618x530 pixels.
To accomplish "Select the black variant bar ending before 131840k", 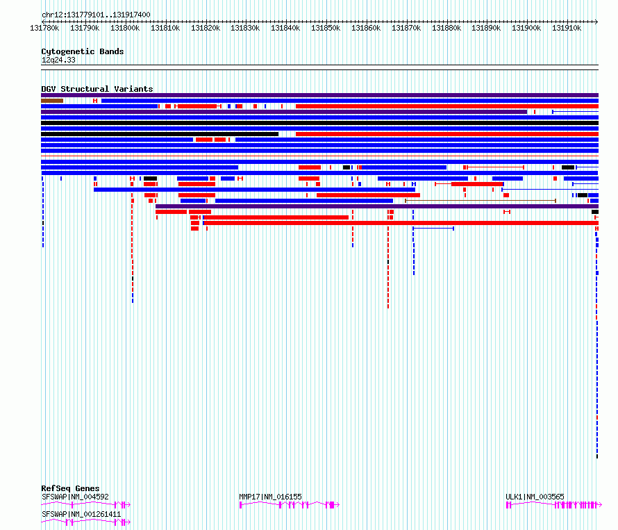I will tap(160, 134).
